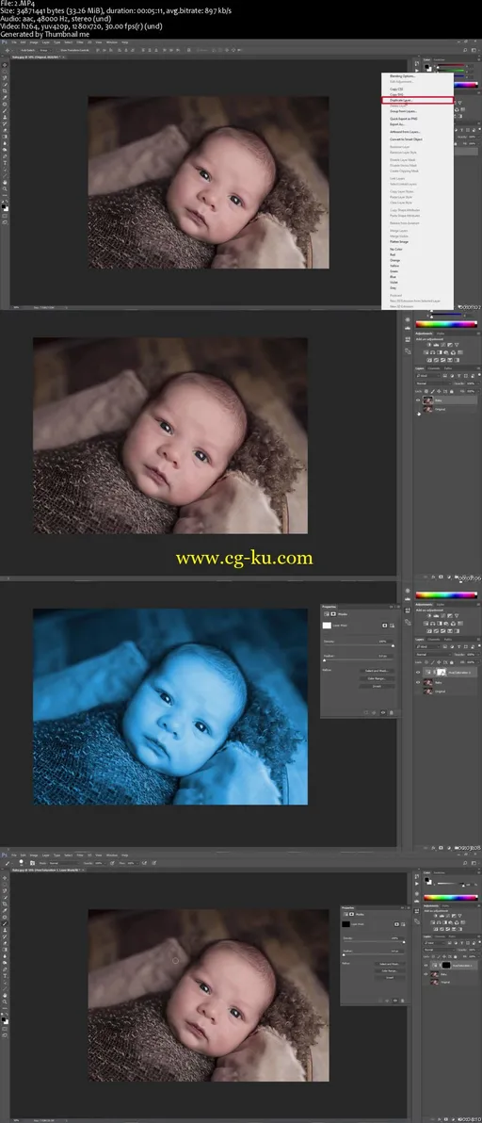Image resolution: width=482 pixels, height=1123 pixels.
Task: Select pixel mask icon in the blue frame's Properties panel
Action: point(385,626)
